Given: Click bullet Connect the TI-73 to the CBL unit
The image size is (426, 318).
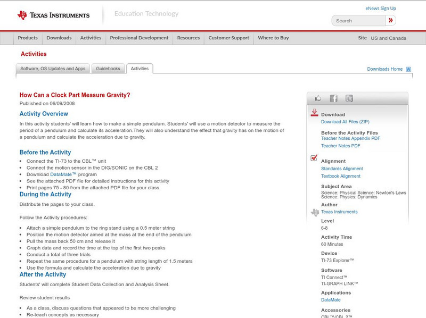Looking at the screenshot, I should 66,161.
